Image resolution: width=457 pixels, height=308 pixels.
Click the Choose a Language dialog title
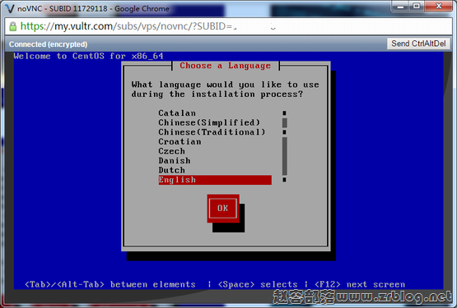coord(226,66)
